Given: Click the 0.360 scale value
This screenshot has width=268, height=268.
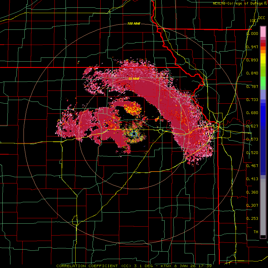Looking at the screenshot, I should tap(252, 192).
